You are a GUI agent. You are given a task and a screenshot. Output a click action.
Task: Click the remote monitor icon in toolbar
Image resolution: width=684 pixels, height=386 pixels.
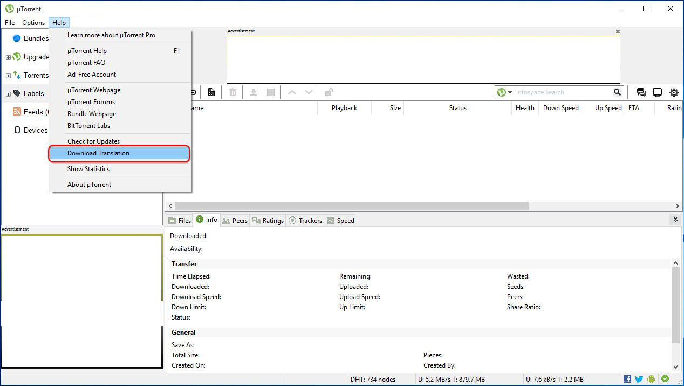click(657, 92)
